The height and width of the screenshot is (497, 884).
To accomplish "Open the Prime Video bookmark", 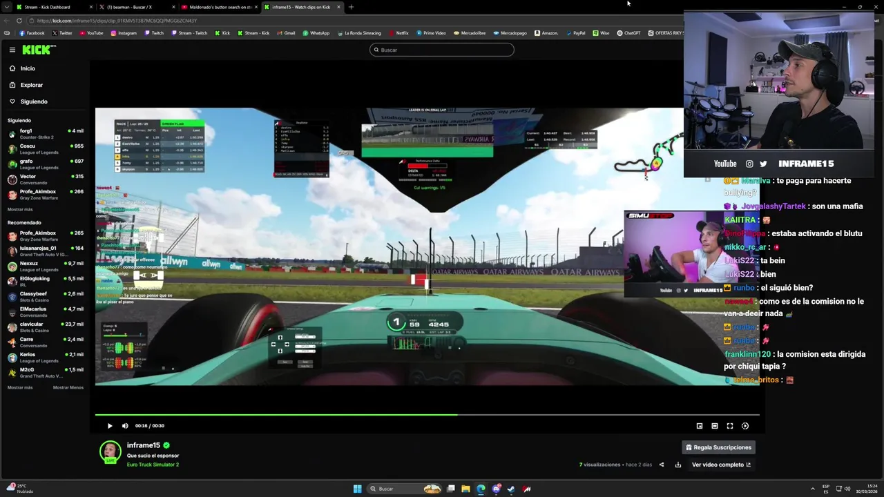I will (430, 33).
